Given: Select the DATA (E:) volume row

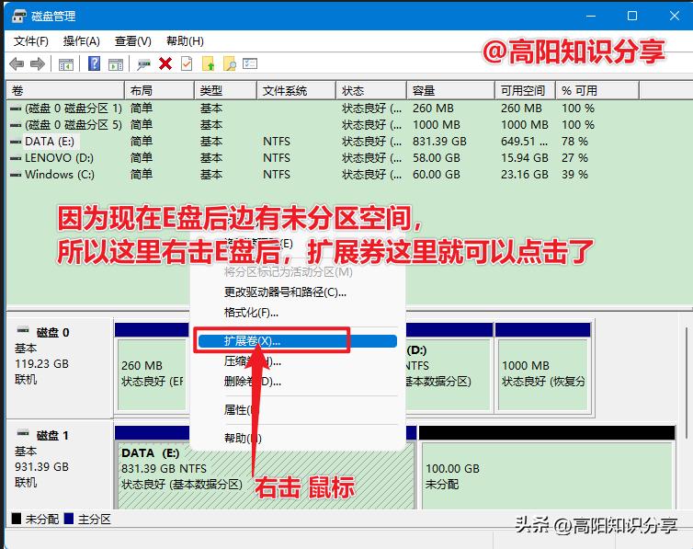Looking at the screenshot, I should click(323, 142).
